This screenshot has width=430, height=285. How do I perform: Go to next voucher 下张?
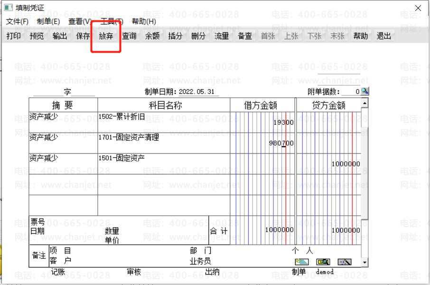click(314, 36)
